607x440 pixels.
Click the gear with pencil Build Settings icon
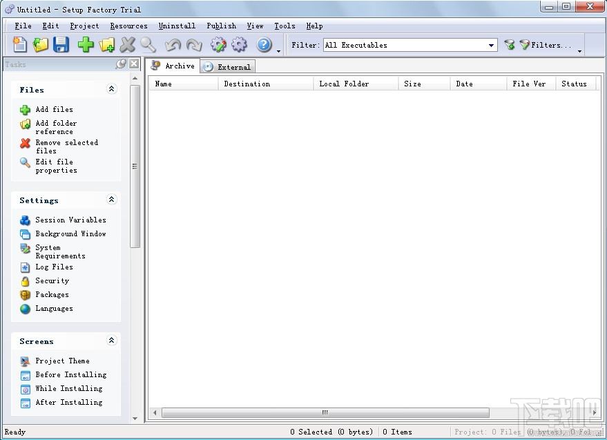tap(218, 44)
